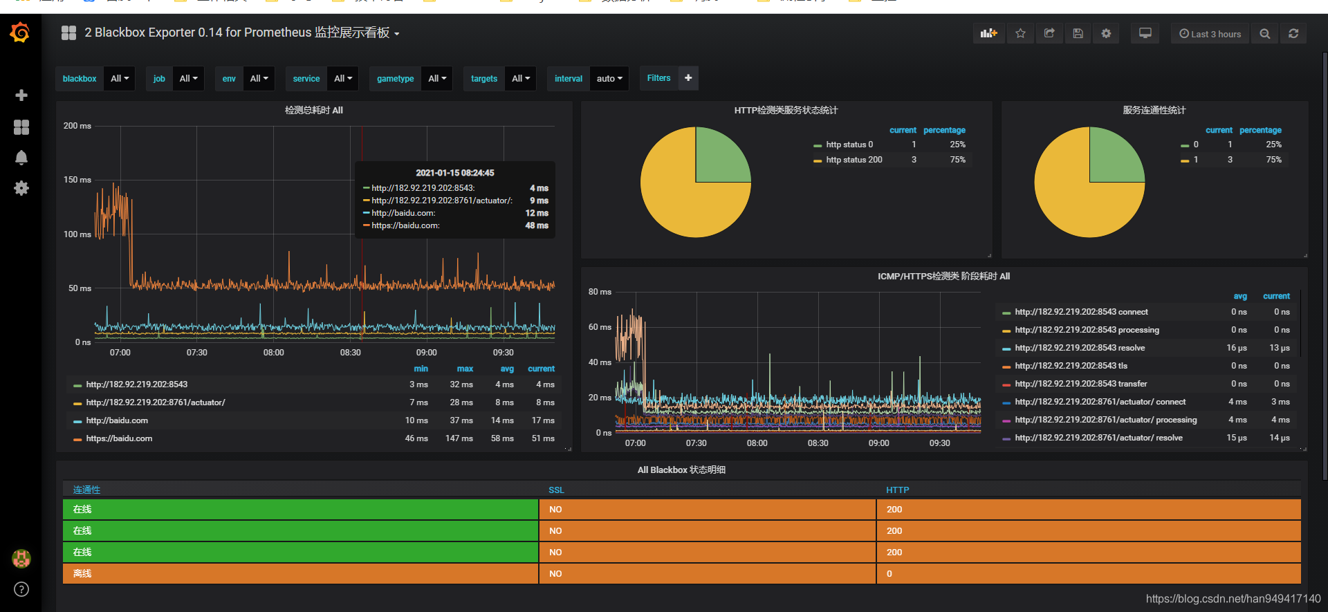Open dashboard settings gear in toolbar
The height and width of the screenshot is (612, 1328).
click(x=1106, y=33)
